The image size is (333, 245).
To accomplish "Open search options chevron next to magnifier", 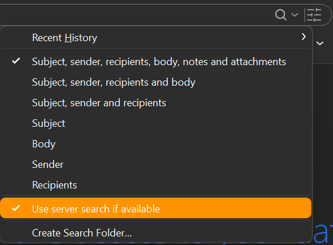I will pos(295,15).
